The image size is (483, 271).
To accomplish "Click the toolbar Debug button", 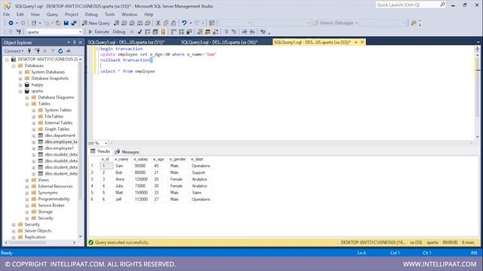I will point(119,32).
